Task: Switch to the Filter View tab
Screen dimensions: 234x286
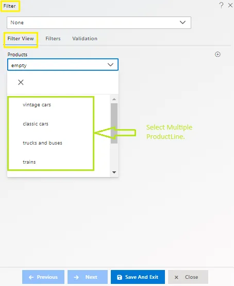Action: tap(21, 39)
